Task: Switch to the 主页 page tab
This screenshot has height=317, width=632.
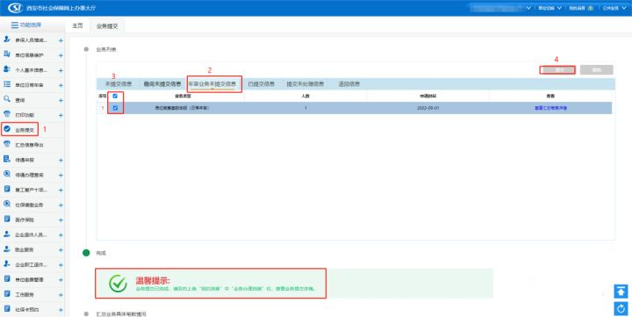Action: coord(77,25)
